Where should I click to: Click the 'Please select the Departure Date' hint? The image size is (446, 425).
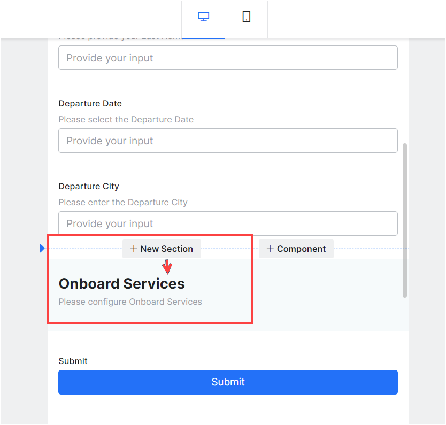126,120
